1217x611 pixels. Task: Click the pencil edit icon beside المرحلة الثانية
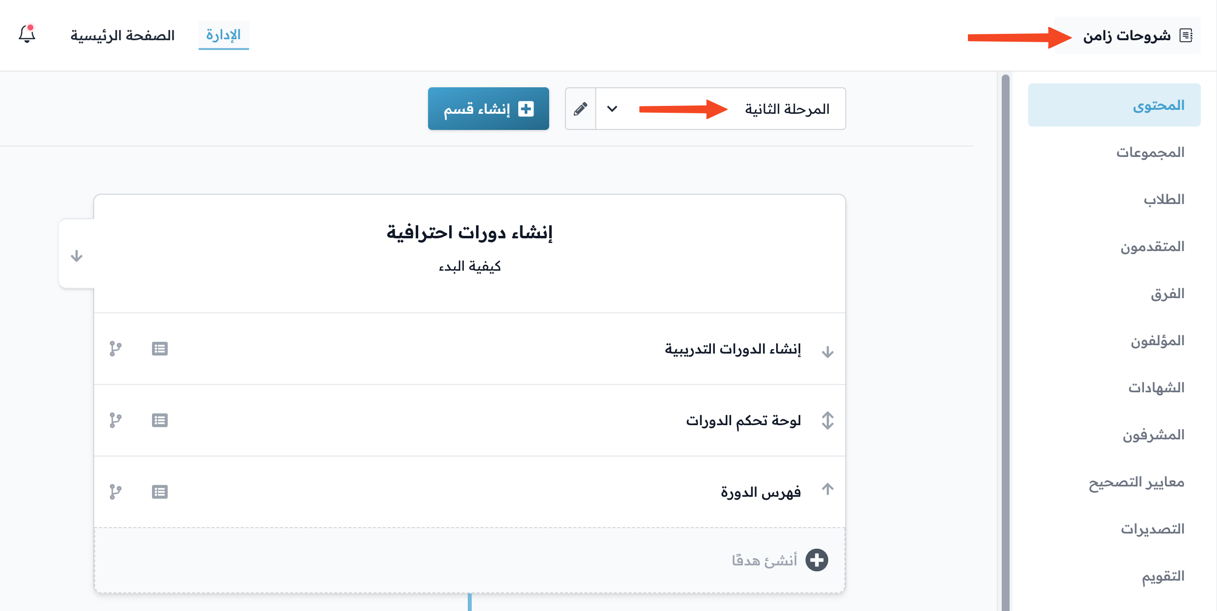pyautogui.click(x=581, y=109)
